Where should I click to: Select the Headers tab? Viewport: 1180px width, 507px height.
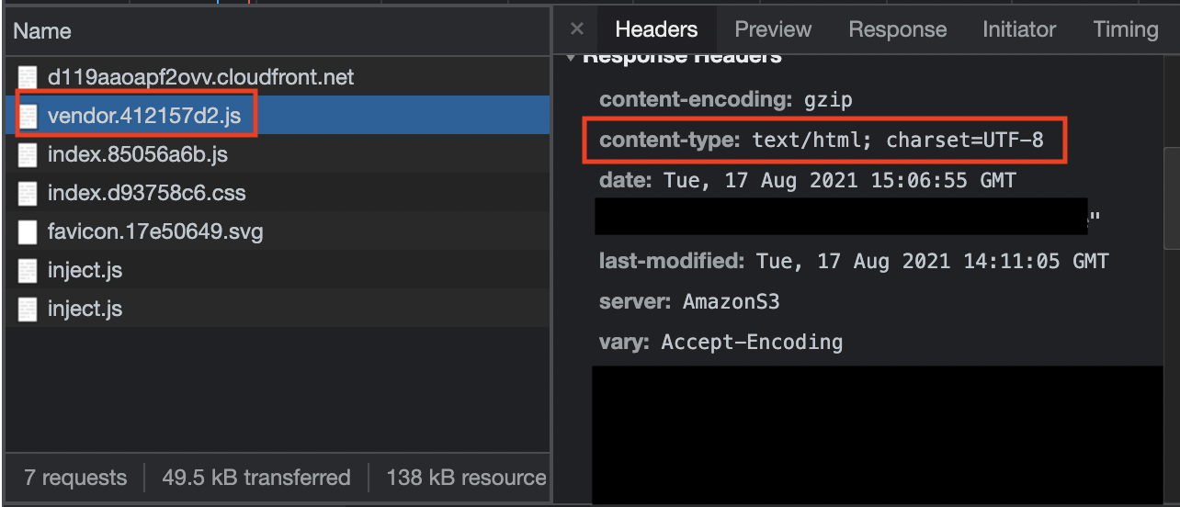(656, 29)
